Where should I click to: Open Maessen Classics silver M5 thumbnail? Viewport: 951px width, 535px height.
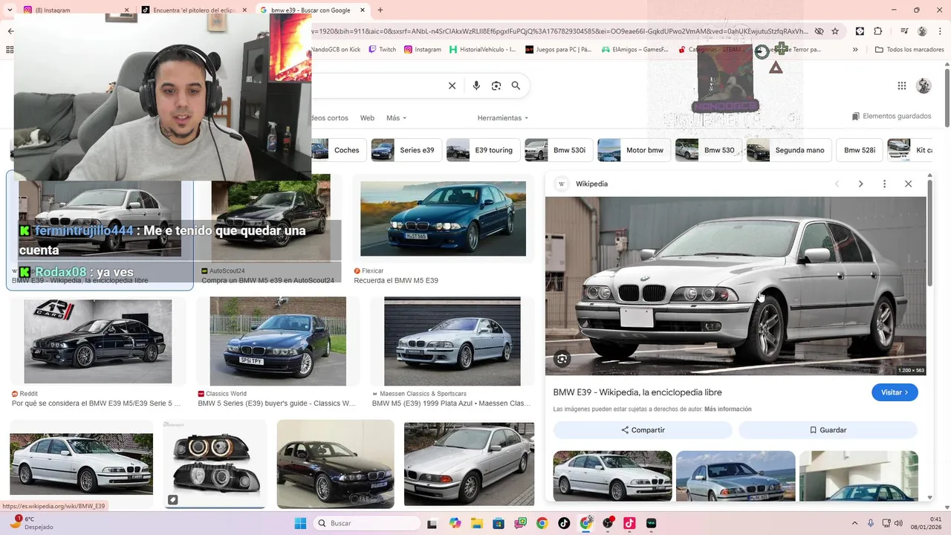pos(452,342)
